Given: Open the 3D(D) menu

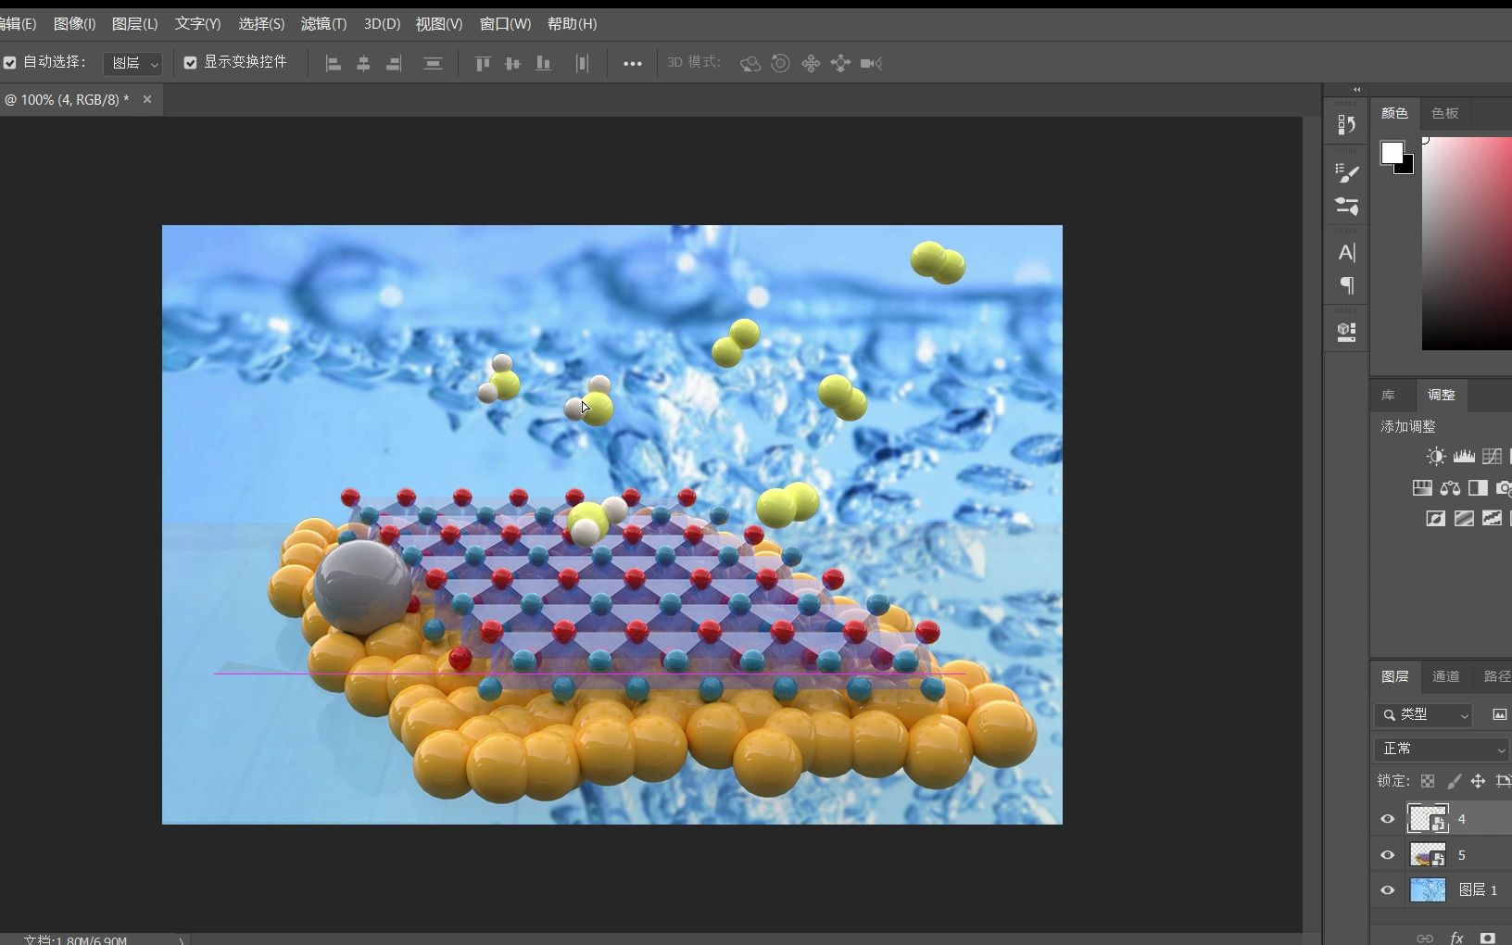Looking at the screenshot, I should (382, 24).
